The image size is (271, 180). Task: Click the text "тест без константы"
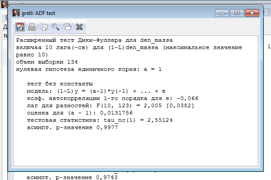coord(60,84)
